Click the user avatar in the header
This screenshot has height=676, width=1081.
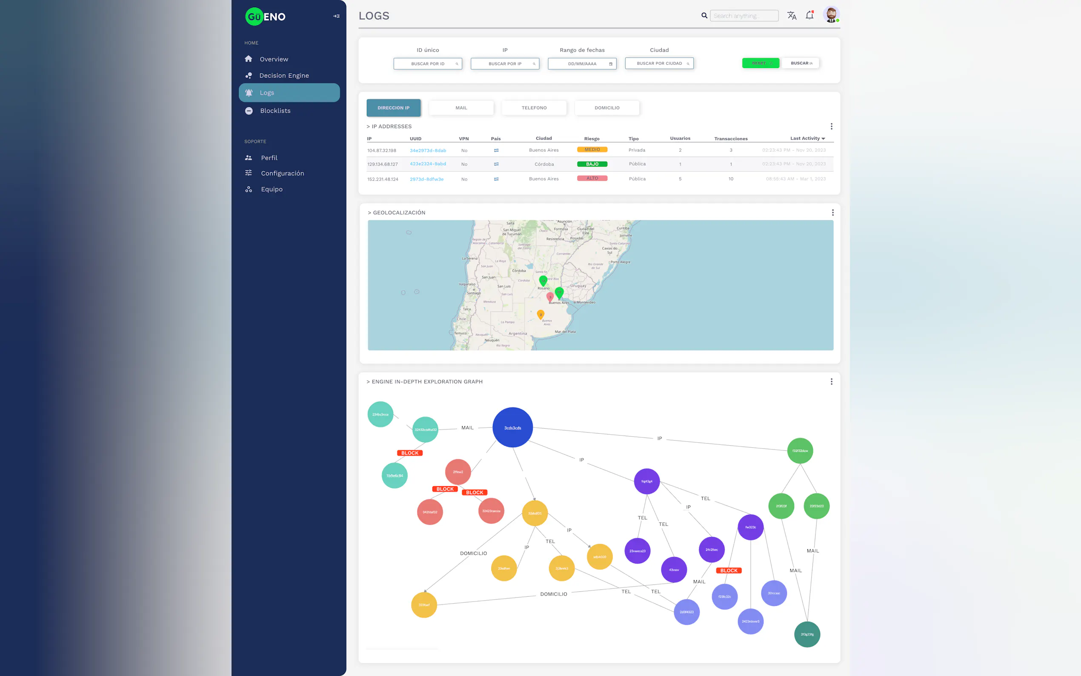point(831,15)
